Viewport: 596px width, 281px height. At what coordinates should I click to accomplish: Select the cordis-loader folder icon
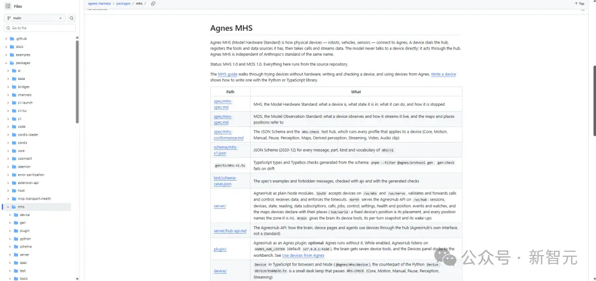pos(14,134)
